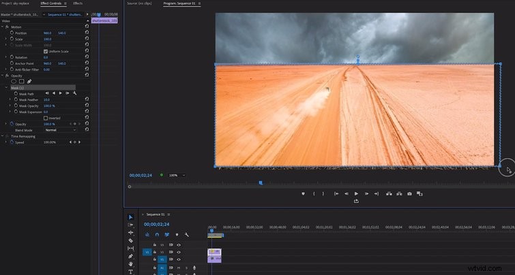Viewport: 515px width, 275px height.
Task: Collapse the Time Remapping group
Action: (3, 136)
